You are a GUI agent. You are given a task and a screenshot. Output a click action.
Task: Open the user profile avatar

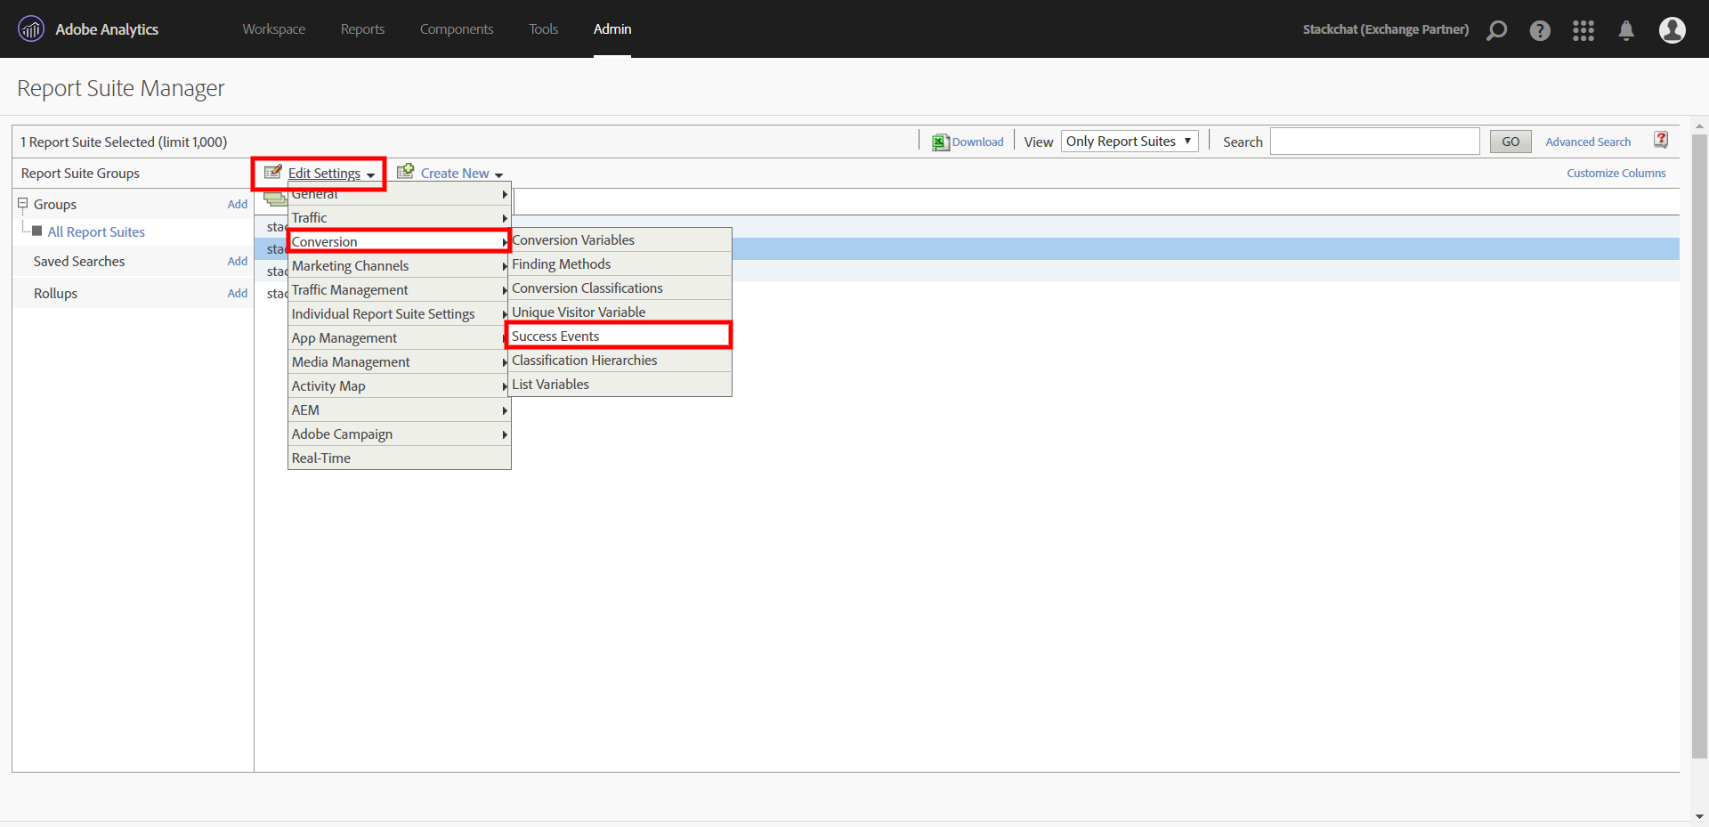pyautogui.click(x=1673, y=30)
